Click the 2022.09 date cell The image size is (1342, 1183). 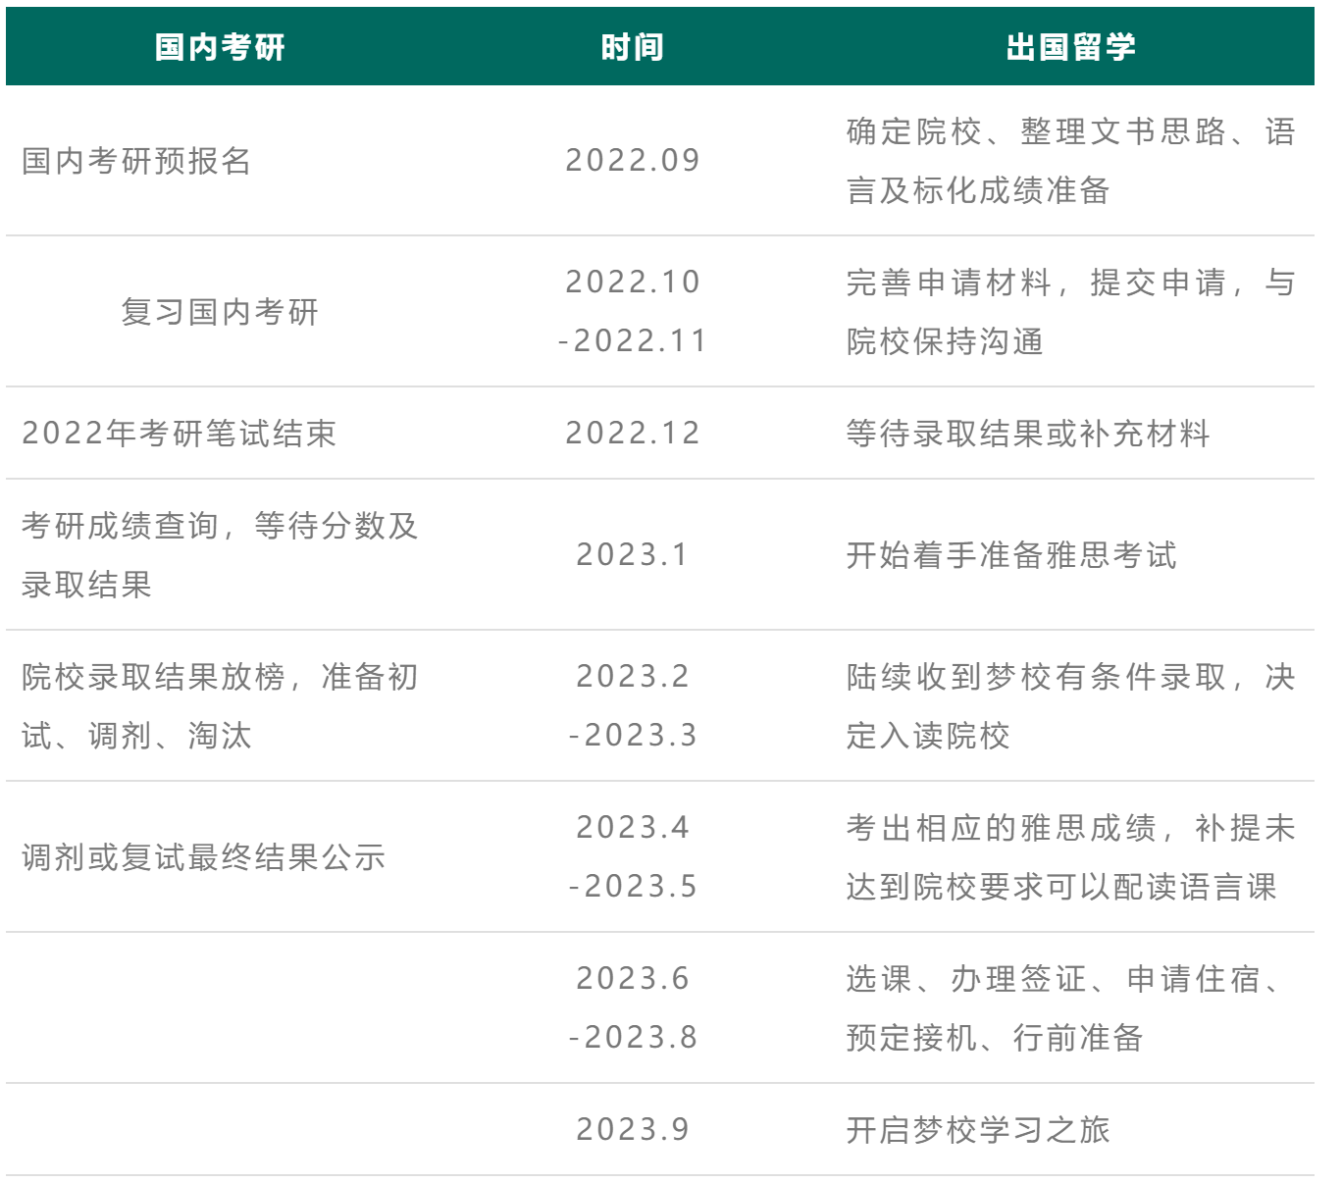pyautogui.click(x=633, y=161)
